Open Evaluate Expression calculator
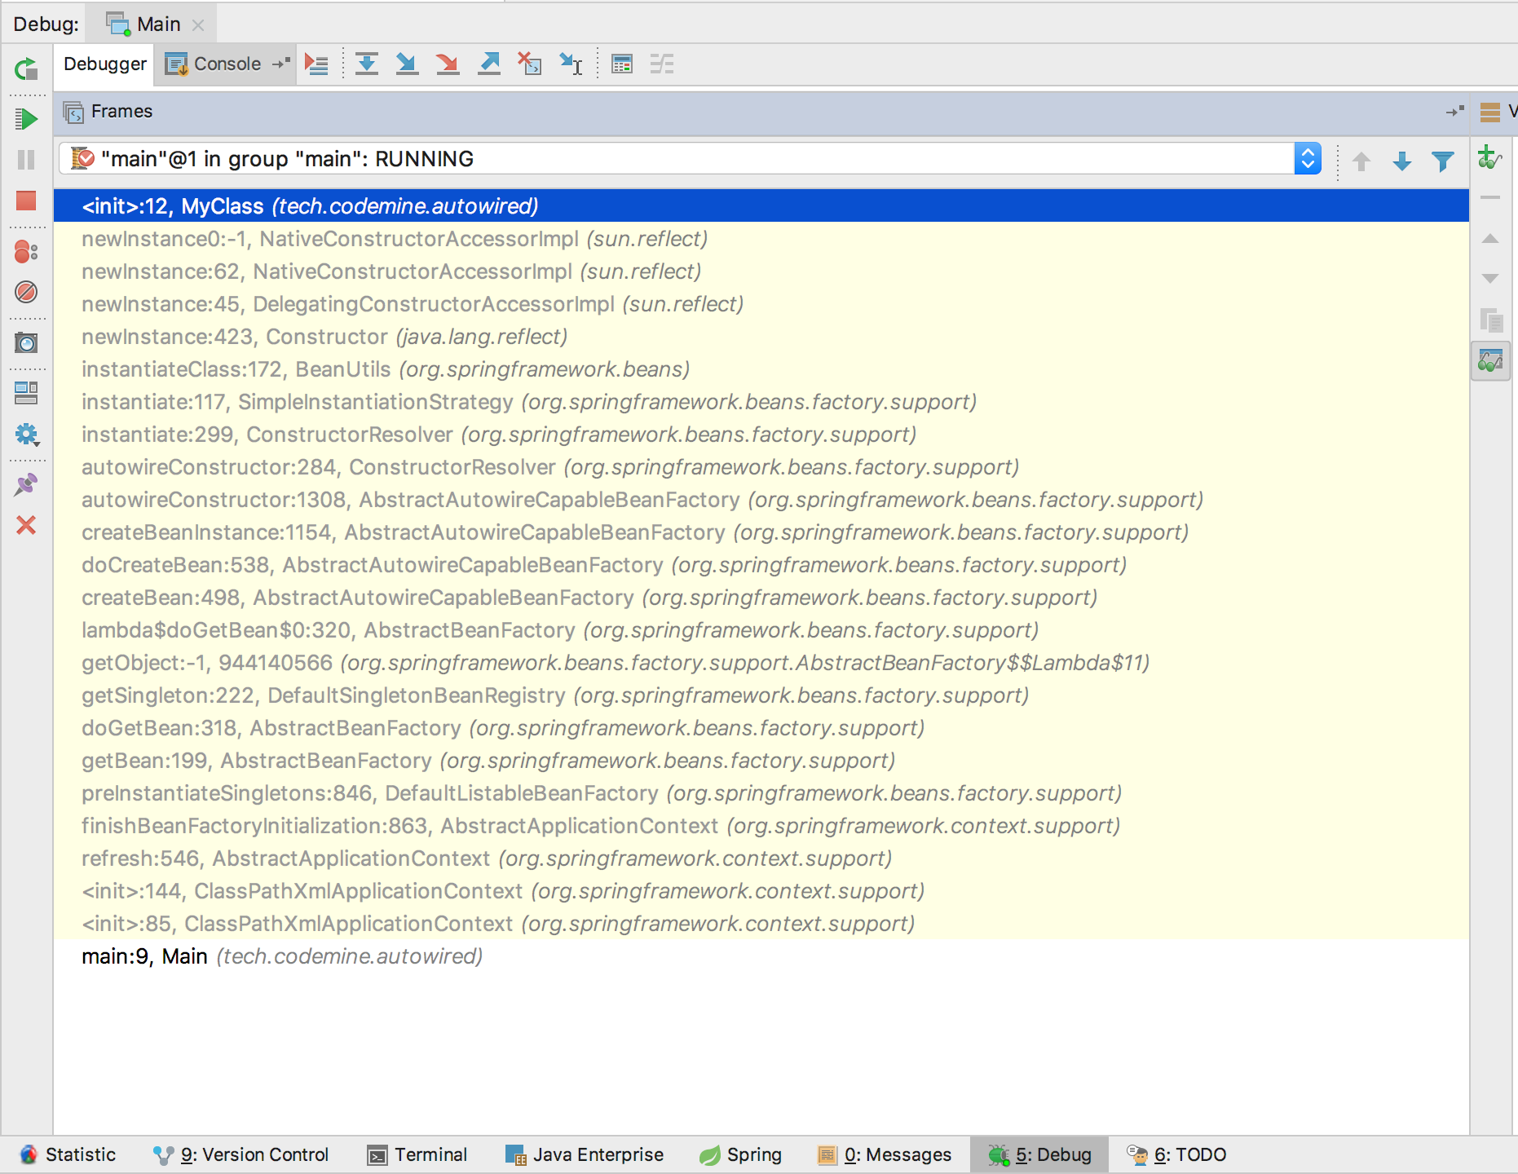 [622, 64]
